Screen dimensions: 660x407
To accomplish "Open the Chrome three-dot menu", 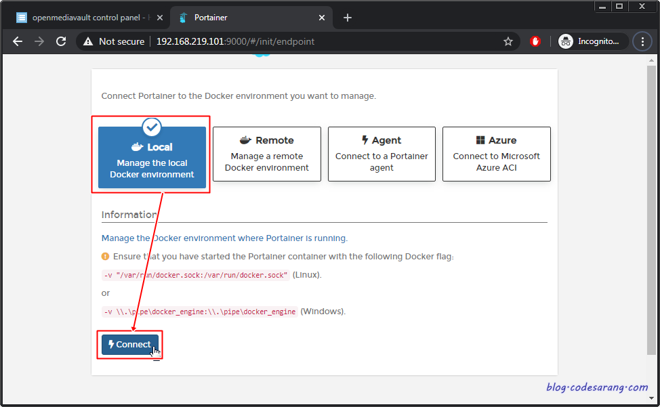I will (x=642, y=41).
